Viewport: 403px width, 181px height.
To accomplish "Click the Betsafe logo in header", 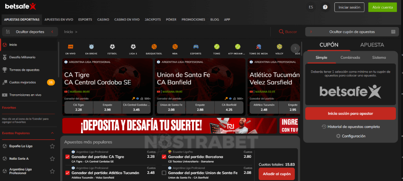I will (20, 7).
